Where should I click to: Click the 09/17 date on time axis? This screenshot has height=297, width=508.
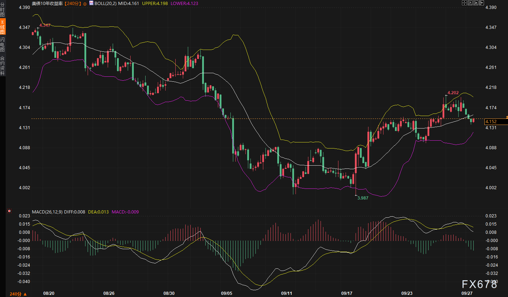[347, 293]
